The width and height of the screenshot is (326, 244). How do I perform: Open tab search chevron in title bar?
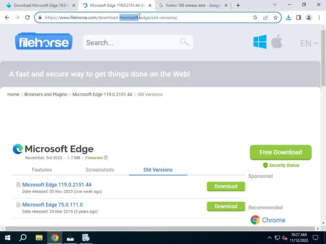tap(275, 4)
